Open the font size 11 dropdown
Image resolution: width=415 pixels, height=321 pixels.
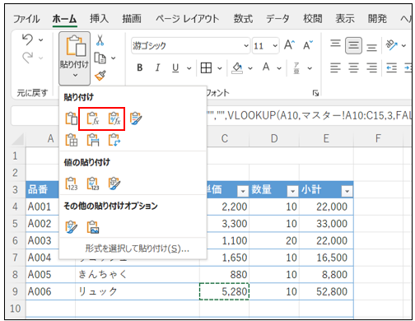click(275, 45)
